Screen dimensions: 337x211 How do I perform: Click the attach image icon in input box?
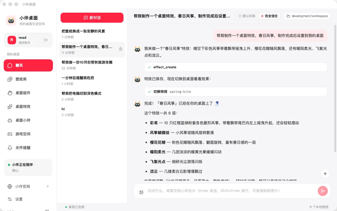point(141,192)
